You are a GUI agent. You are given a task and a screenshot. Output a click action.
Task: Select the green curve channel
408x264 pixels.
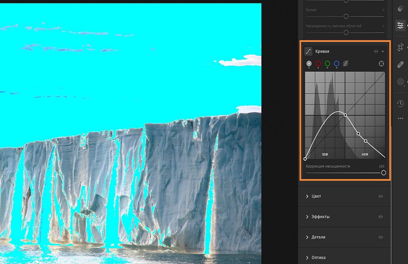(x=327, y=63)
